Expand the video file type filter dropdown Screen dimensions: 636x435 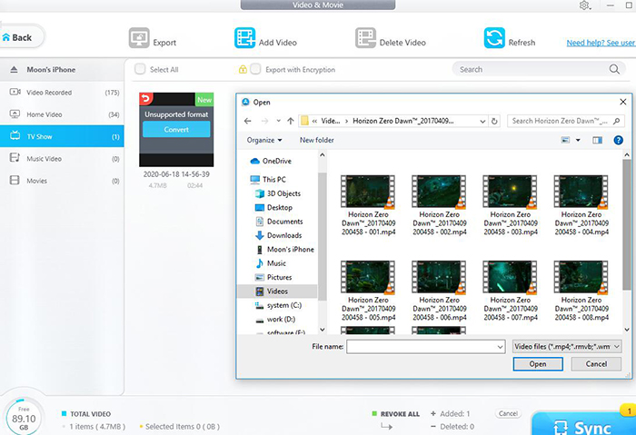568,346
